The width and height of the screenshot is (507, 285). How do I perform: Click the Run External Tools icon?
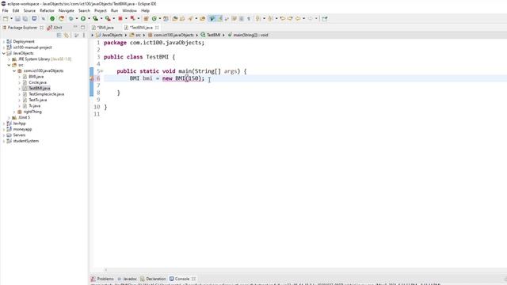[x=108, y=19]
